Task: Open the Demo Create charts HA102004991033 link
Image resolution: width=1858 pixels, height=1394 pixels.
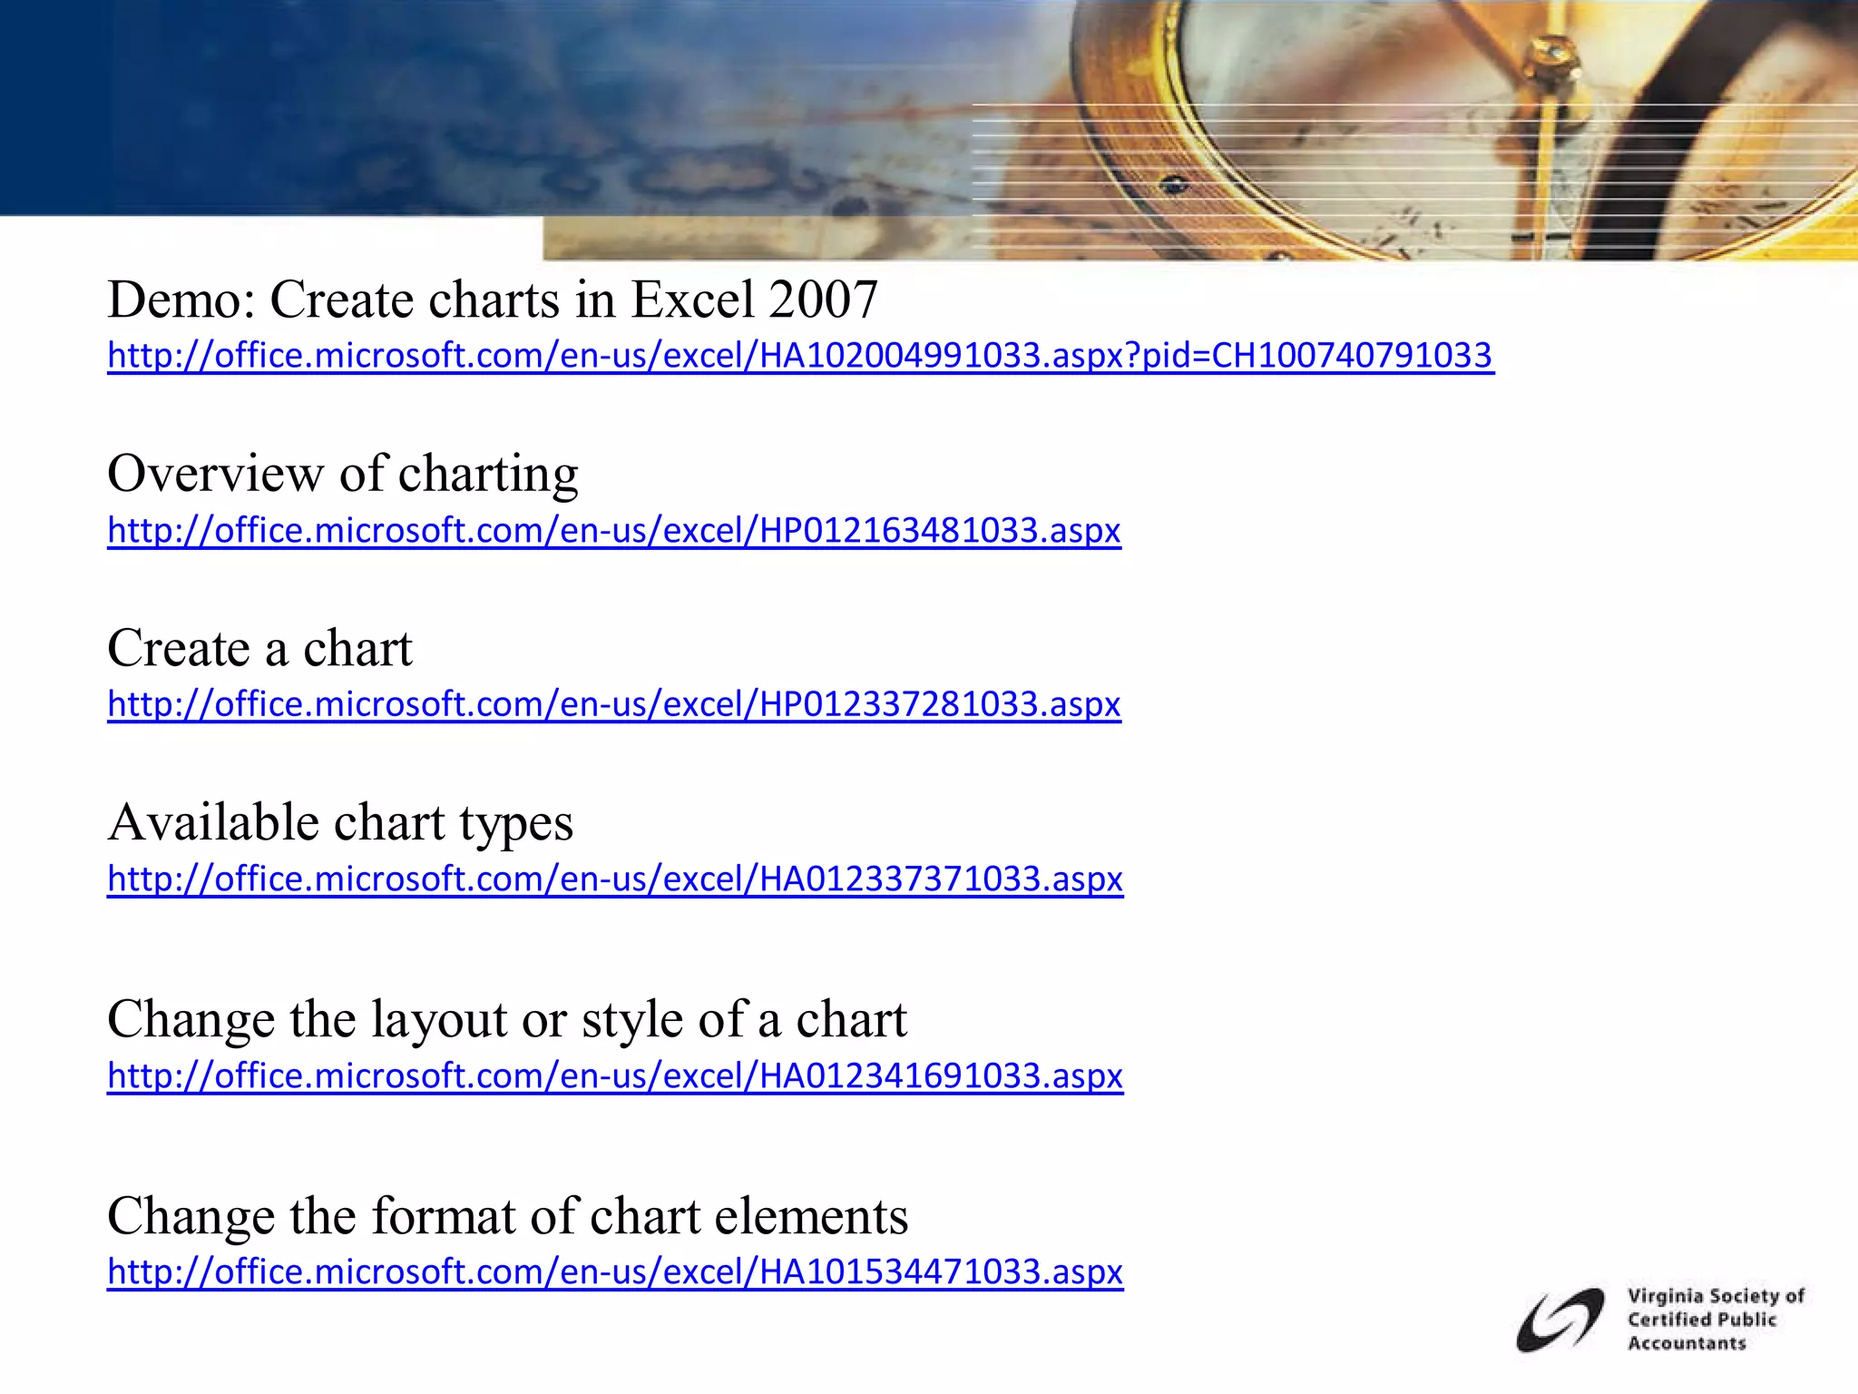Action: [x=799, y=355]
